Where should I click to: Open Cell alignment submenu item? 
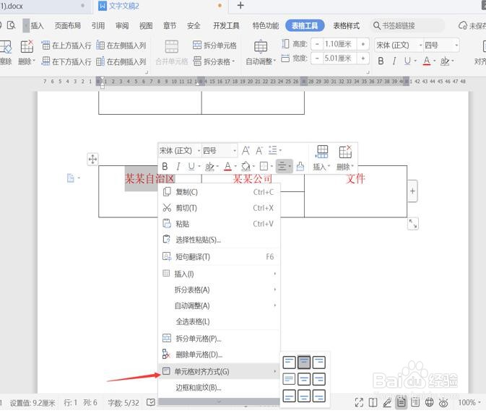click(219, 371)
